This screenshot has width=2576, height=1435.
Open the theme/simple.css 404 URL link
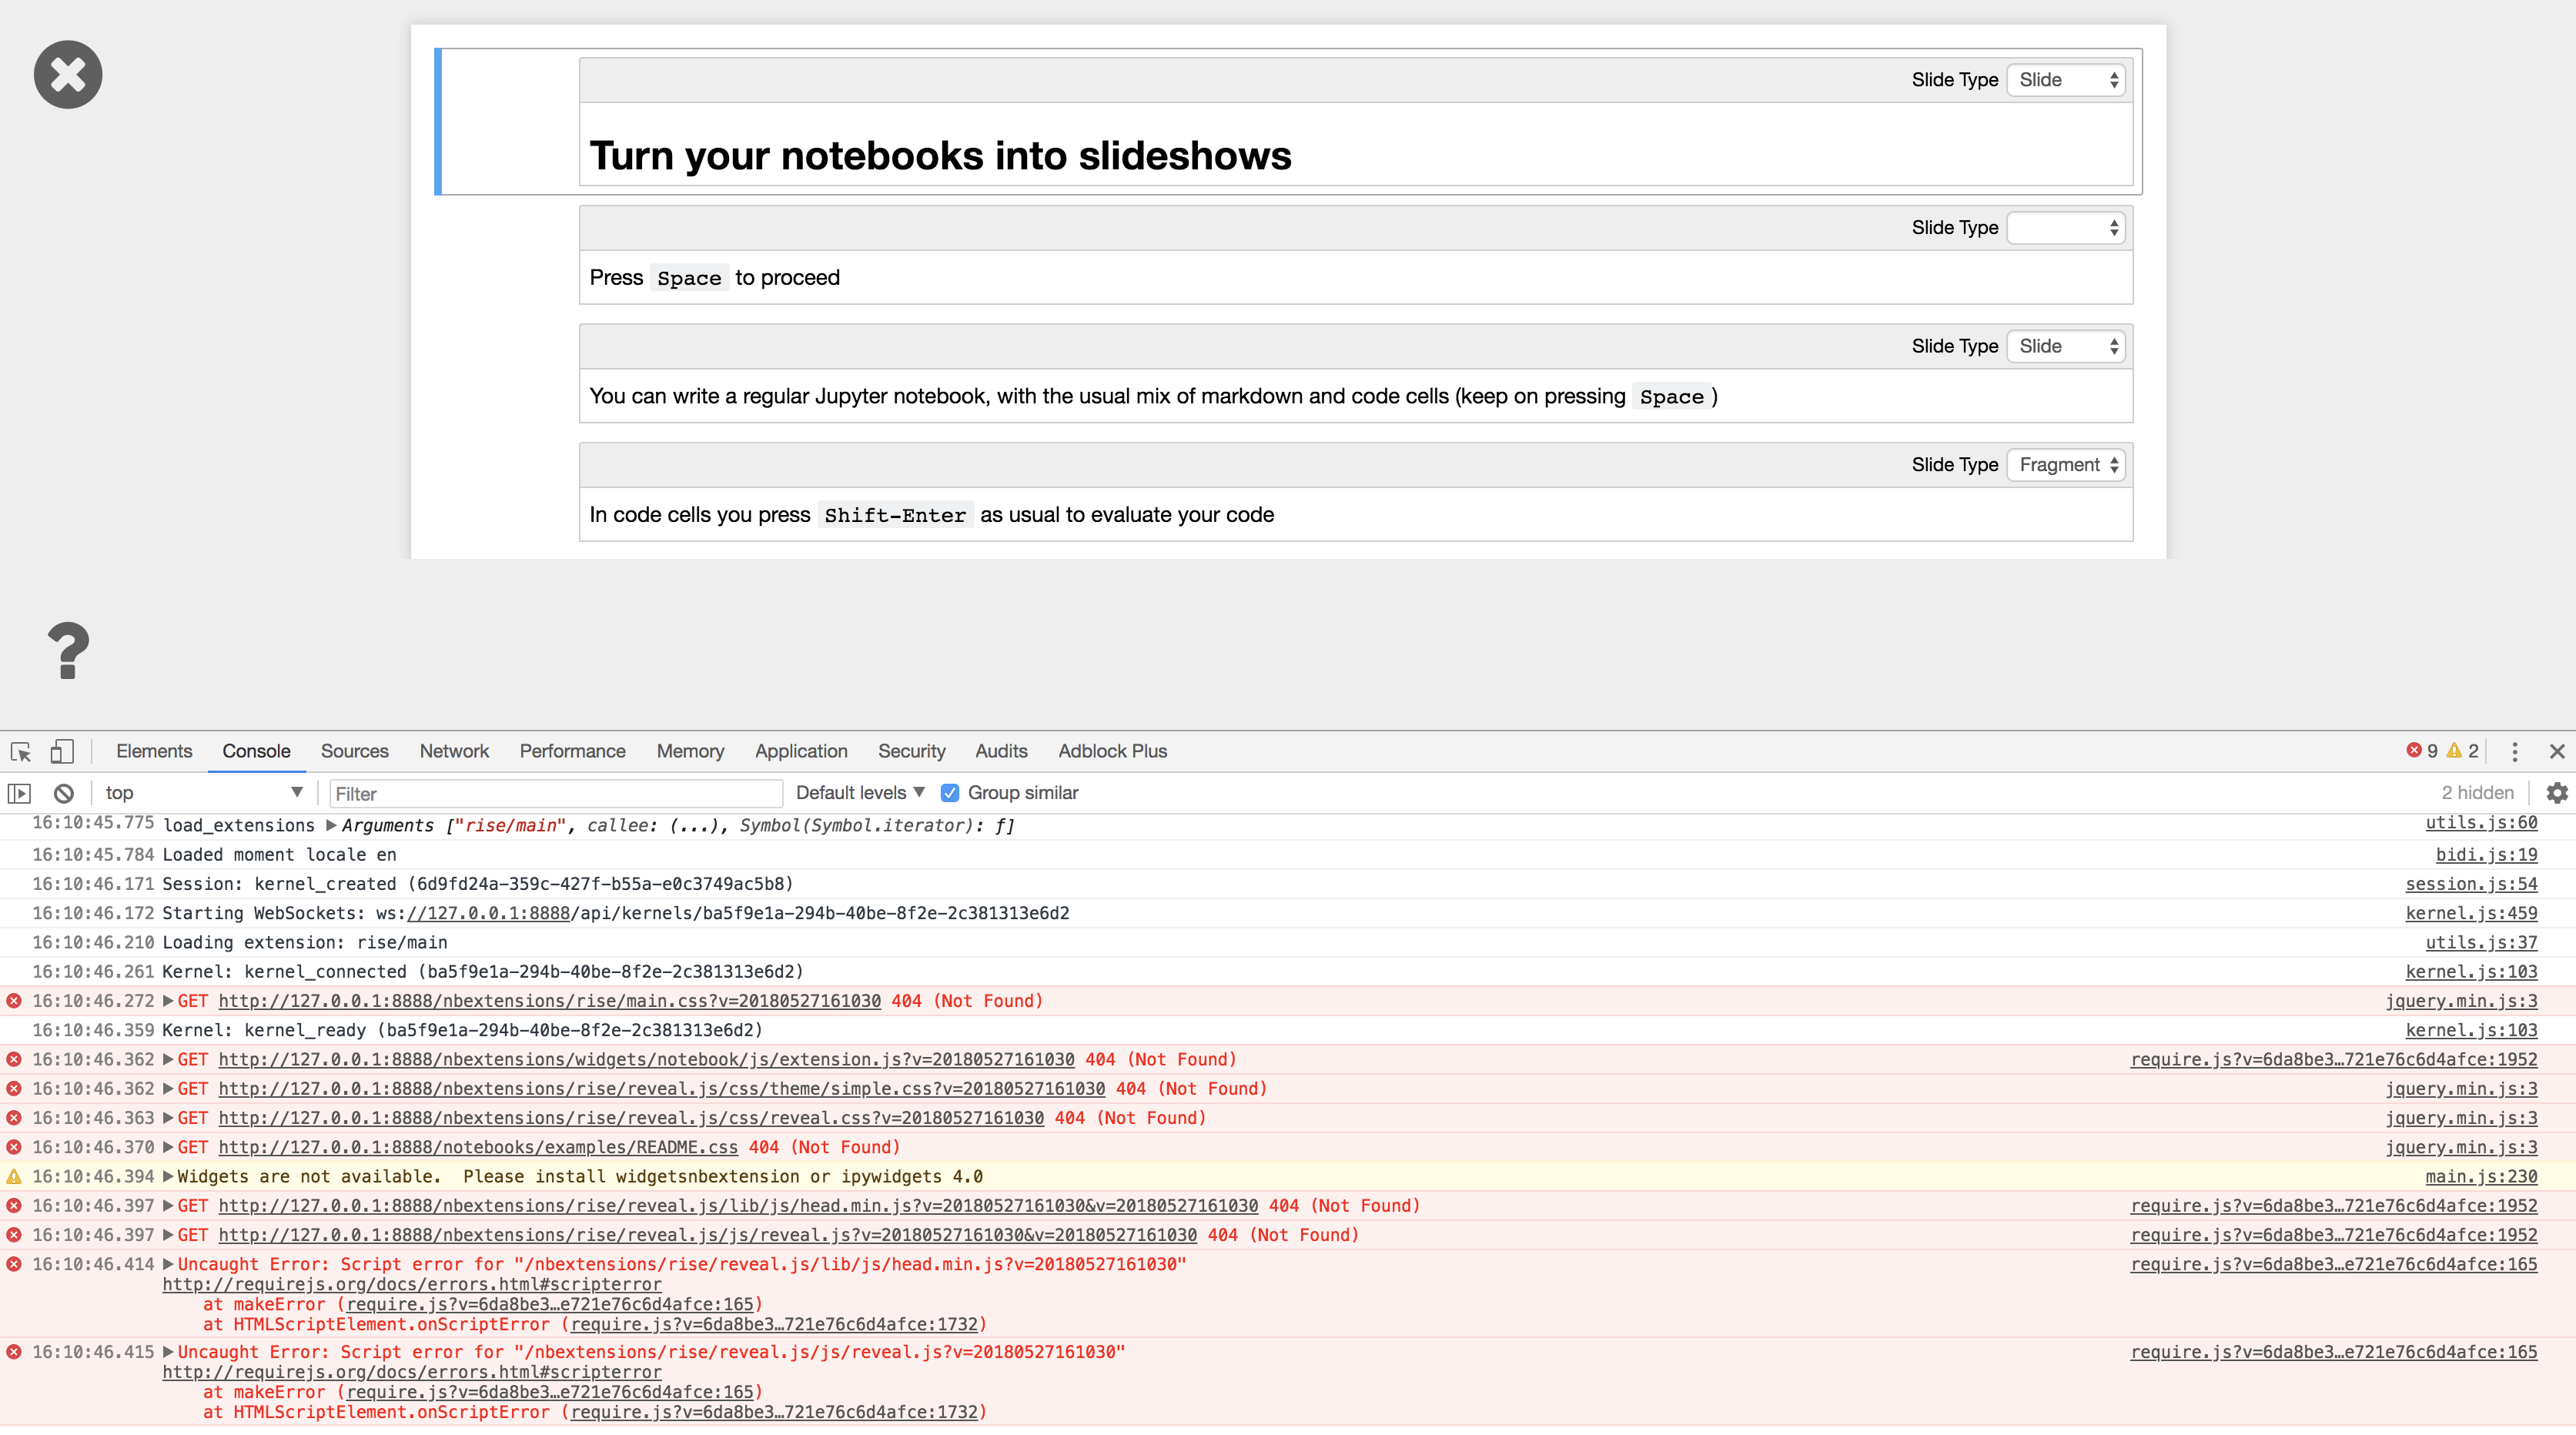point(662,1088)
